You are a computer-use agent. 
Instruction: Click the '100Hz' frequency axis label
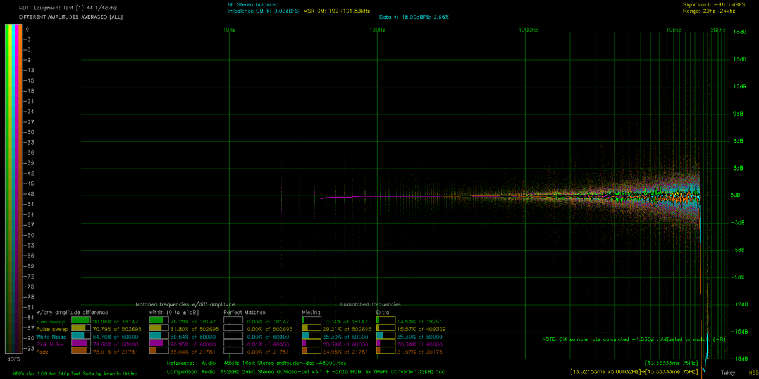pos(377,30)
